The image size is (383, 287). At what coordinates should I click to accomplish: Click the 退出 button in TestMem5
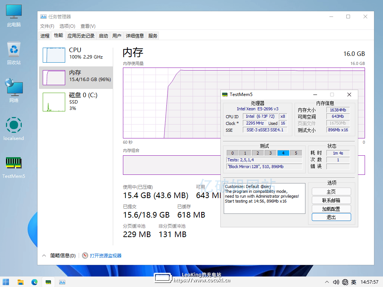click(x=331, y=217)
